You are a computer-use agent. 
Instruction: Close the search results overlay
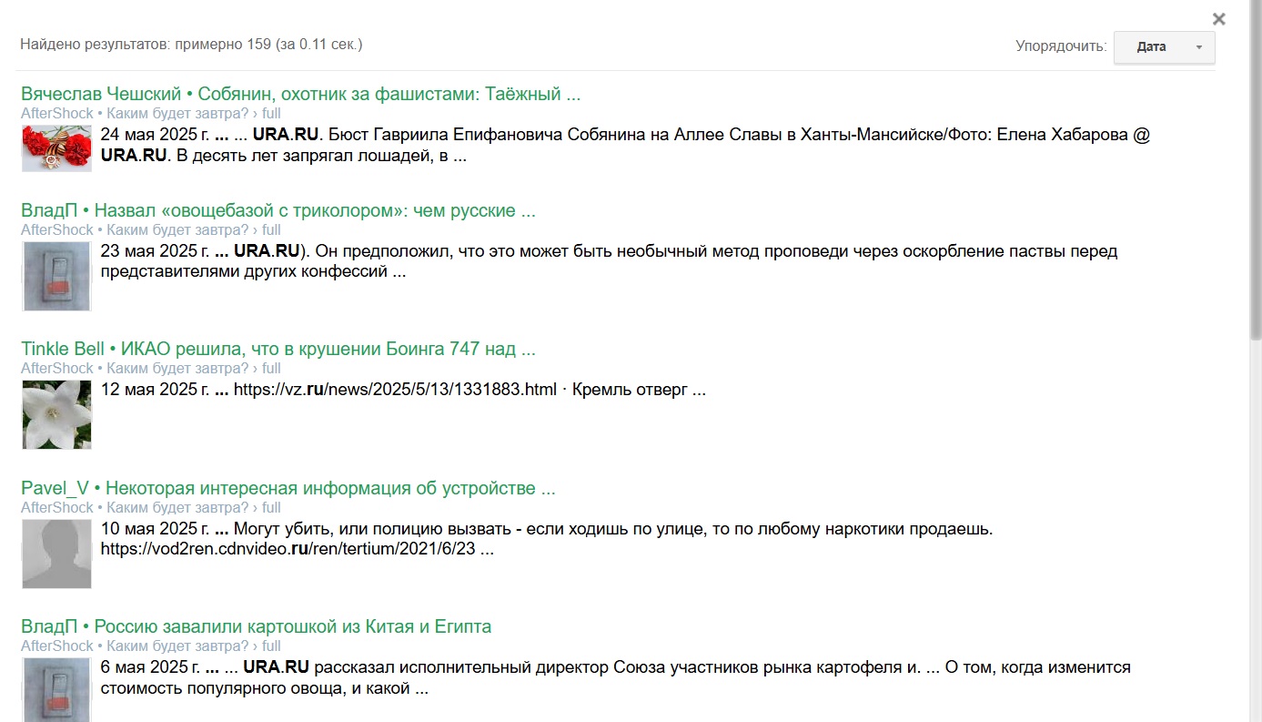[x=1218, y=19]
